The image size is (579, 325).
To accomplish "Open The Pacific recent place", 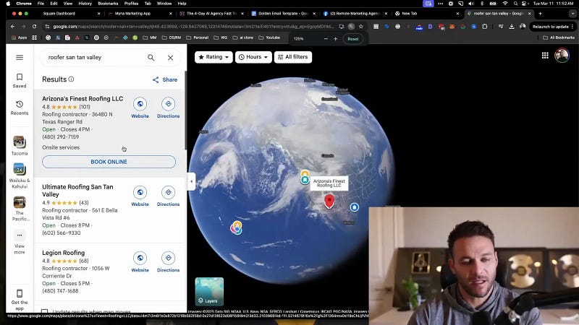I will pos(20,209).
